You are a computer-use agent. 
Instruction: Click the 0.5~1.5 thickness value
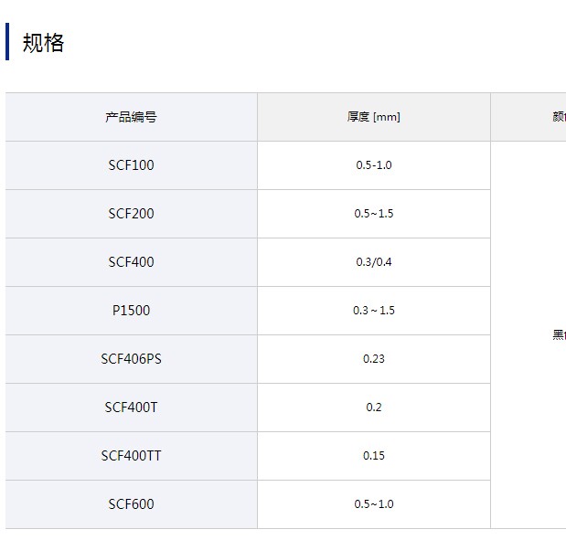click(x=373, y=214)
